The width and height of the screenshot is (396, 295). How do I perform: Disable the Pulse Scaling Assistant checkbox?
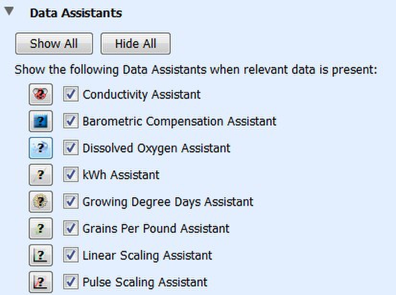(71, 282)
